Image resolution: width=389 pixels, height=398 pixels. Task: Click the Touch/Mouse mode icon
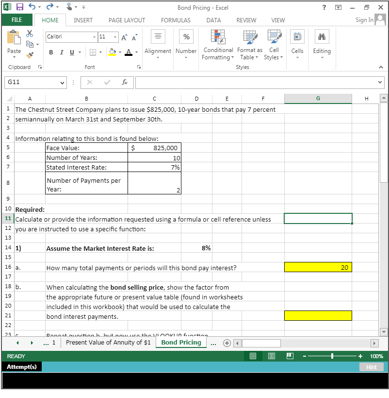(x=69, y=7)
